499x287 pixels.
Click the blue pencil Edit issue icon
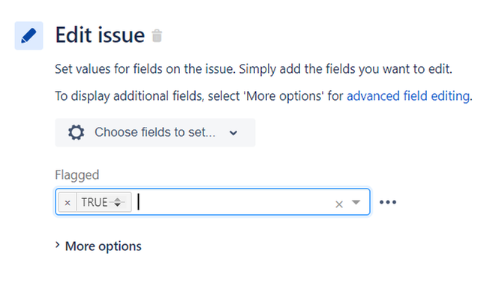pos(29,35)
